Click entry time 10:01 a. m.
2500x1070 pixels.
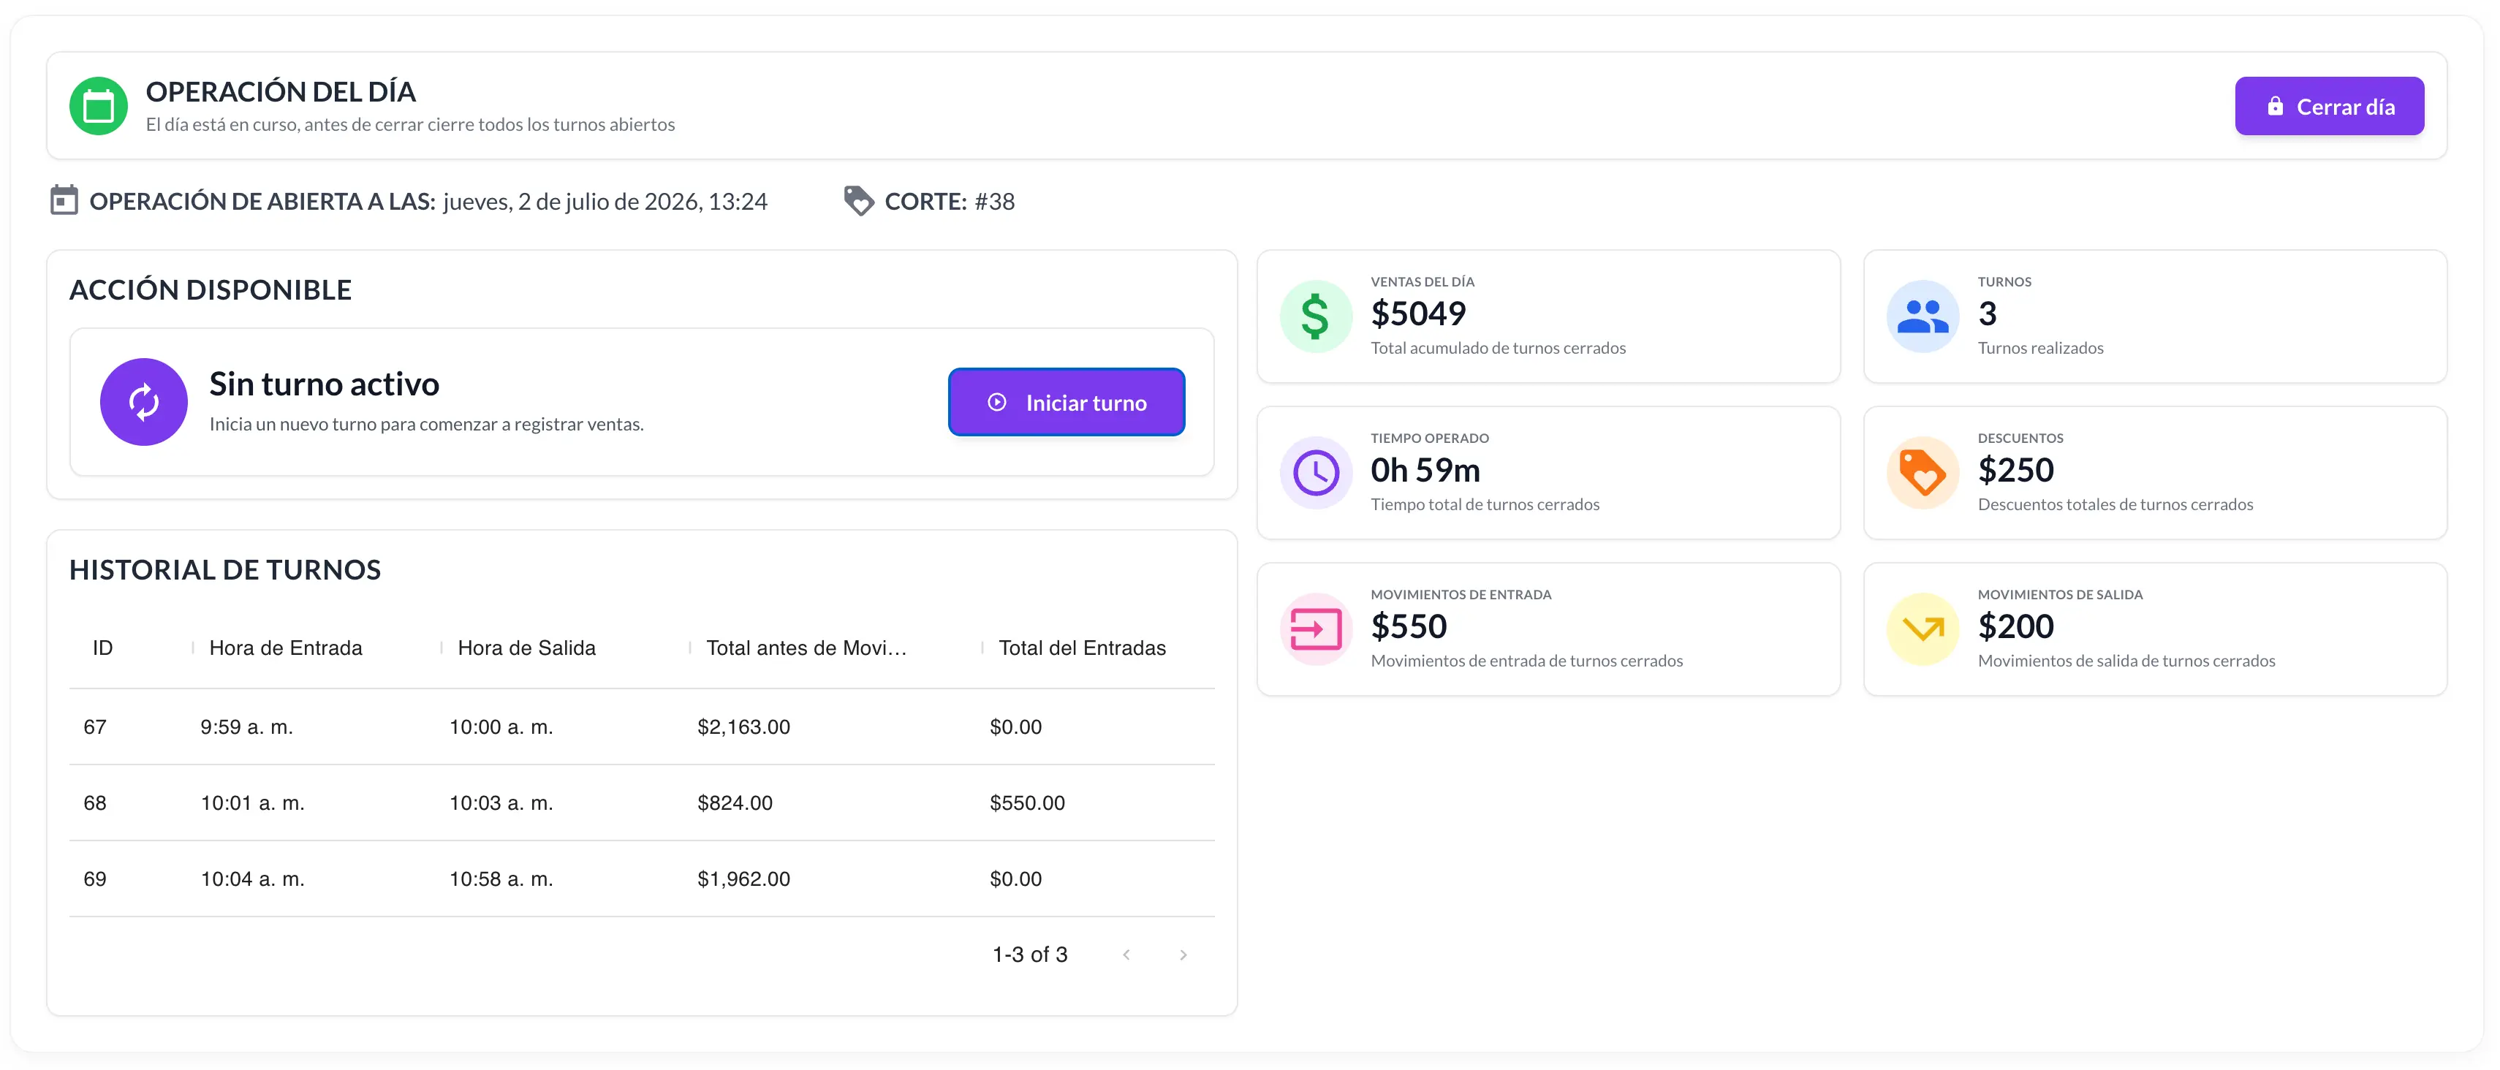[x=252, y=803]
